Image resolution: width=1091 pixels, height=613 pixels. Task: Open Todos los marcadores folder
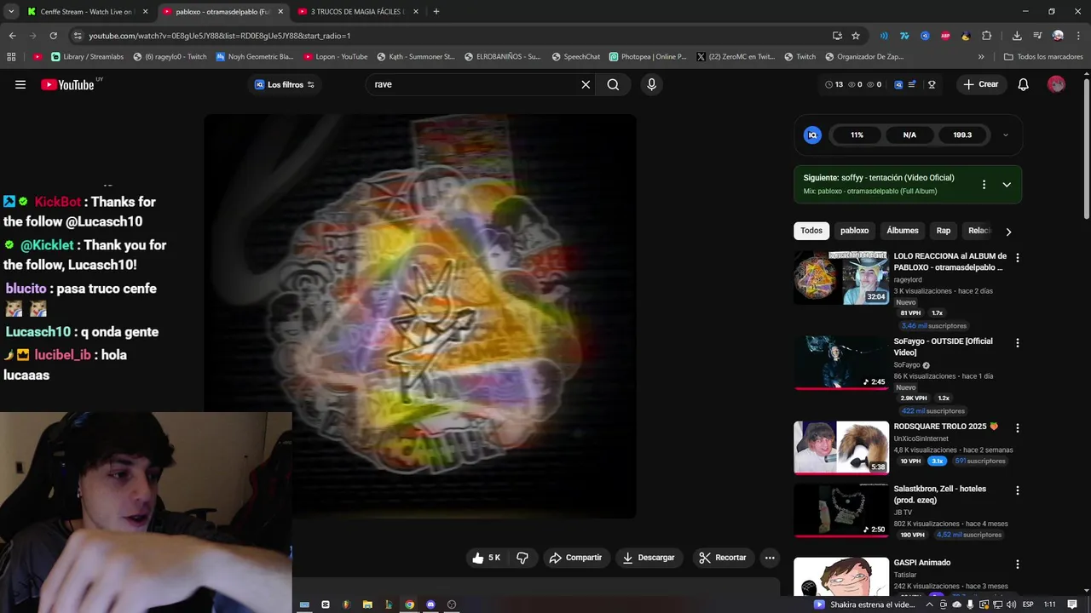[1043, 57]
